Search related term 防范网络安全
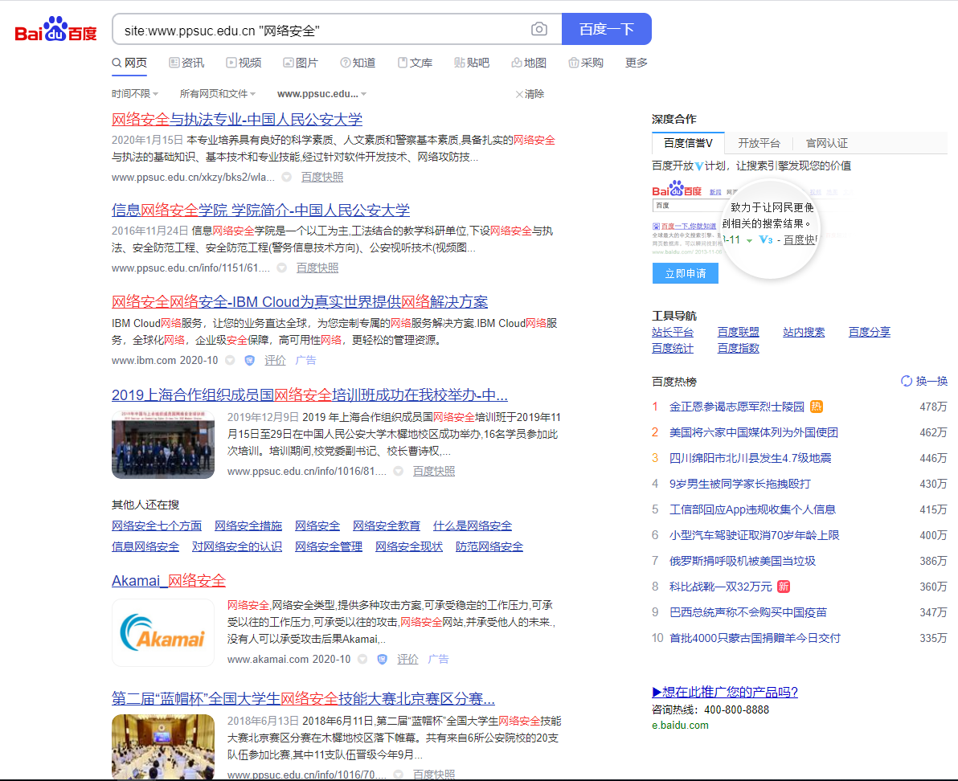 pos(489,546)
